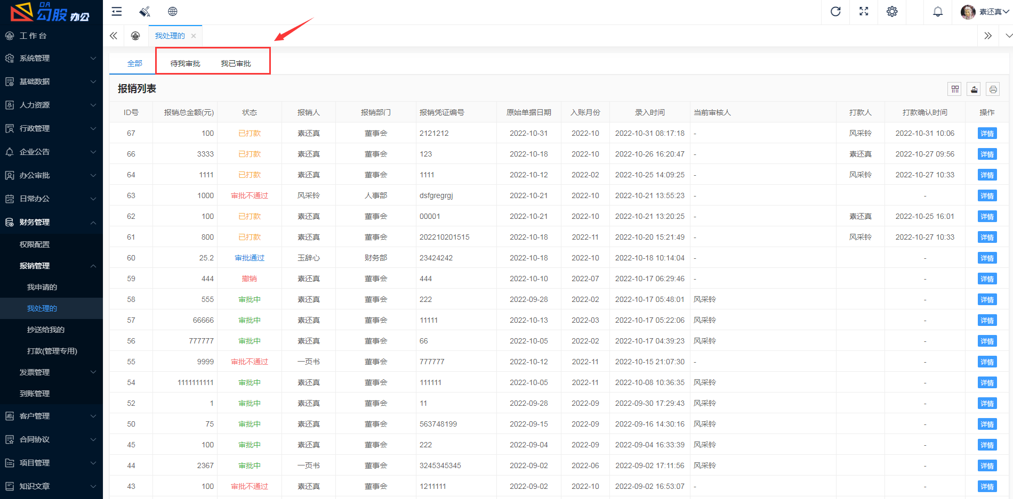Image resolution: width=1013 pixels, height=499 pixels.
Task: Expand 日常办公 menu
Action: [51, 199]
